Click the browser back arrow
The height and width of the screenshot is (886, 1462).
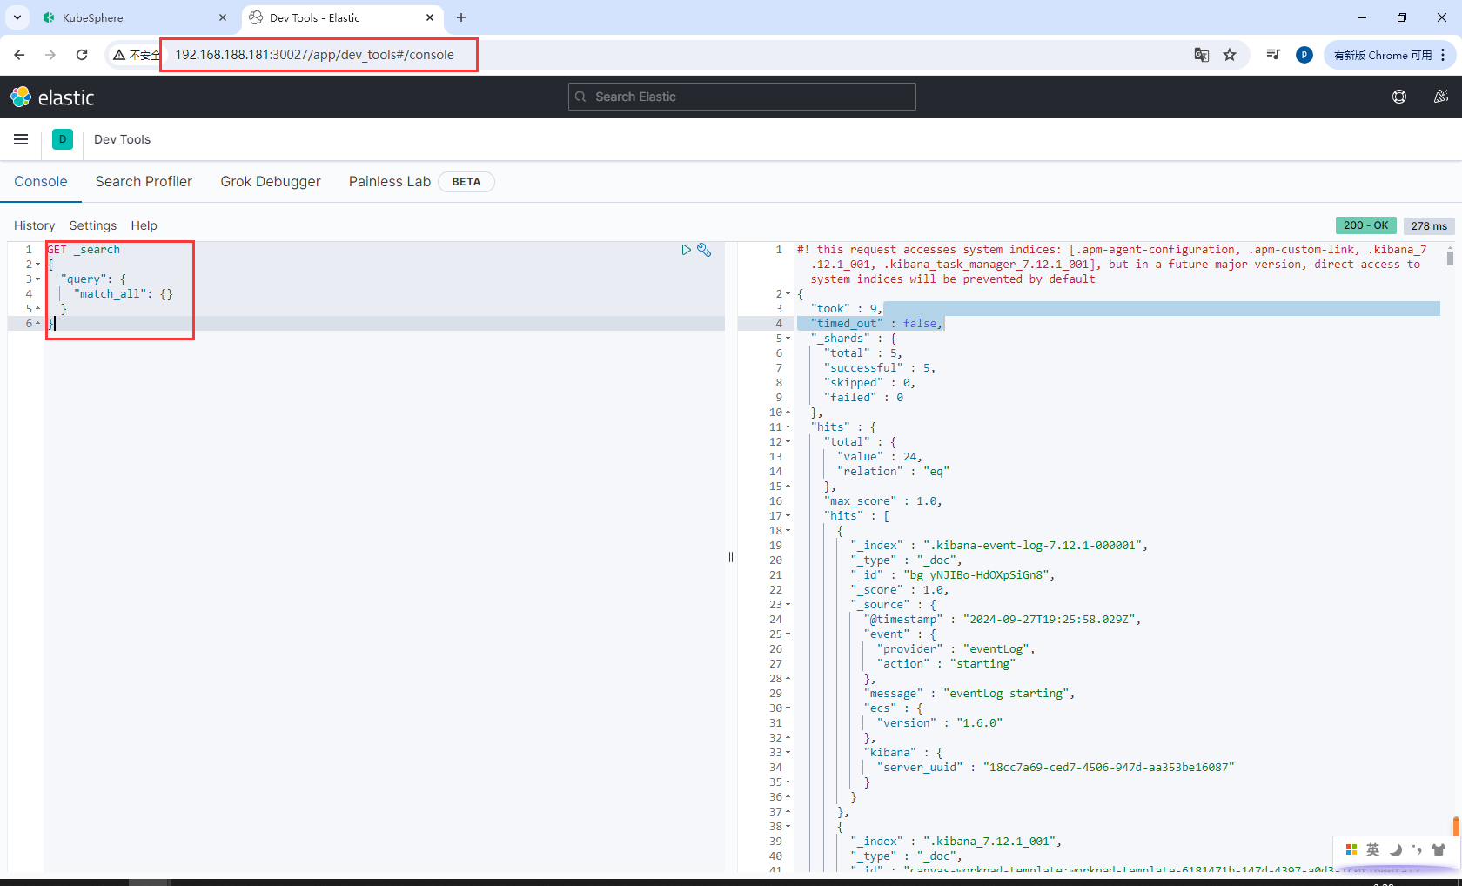19,55
